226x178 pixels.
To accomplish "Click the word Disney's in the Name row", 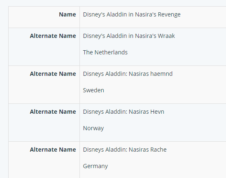I will coord(94,15).
